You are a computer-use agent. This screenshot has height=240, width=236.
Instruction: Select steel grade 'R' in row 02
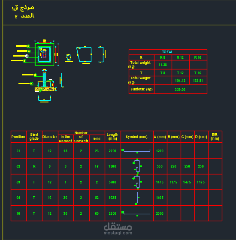tap(34, 166)
